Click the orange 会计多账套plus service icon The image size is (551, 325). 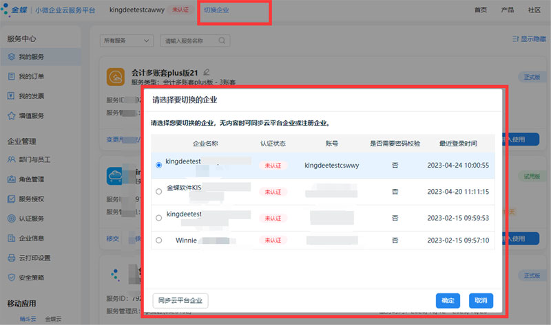[116, 77]
